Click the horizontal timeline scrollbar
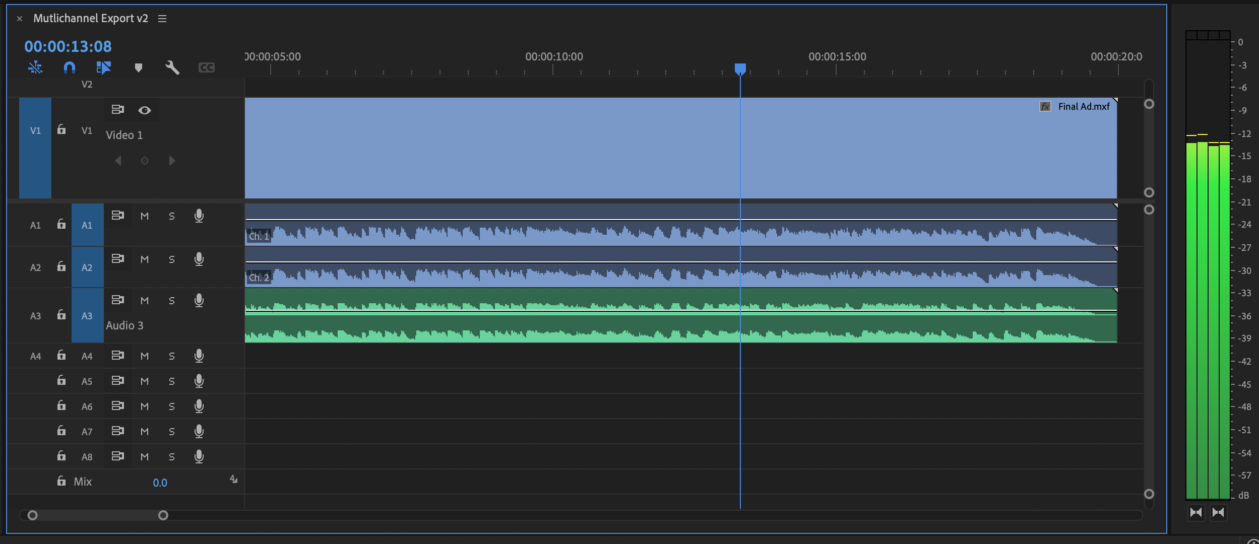1259x544 pixels. [x=99, y=515]
